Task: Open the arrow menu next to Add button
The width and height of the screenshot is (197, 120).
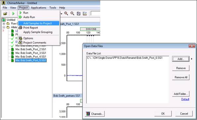Action: click(192, 59)
